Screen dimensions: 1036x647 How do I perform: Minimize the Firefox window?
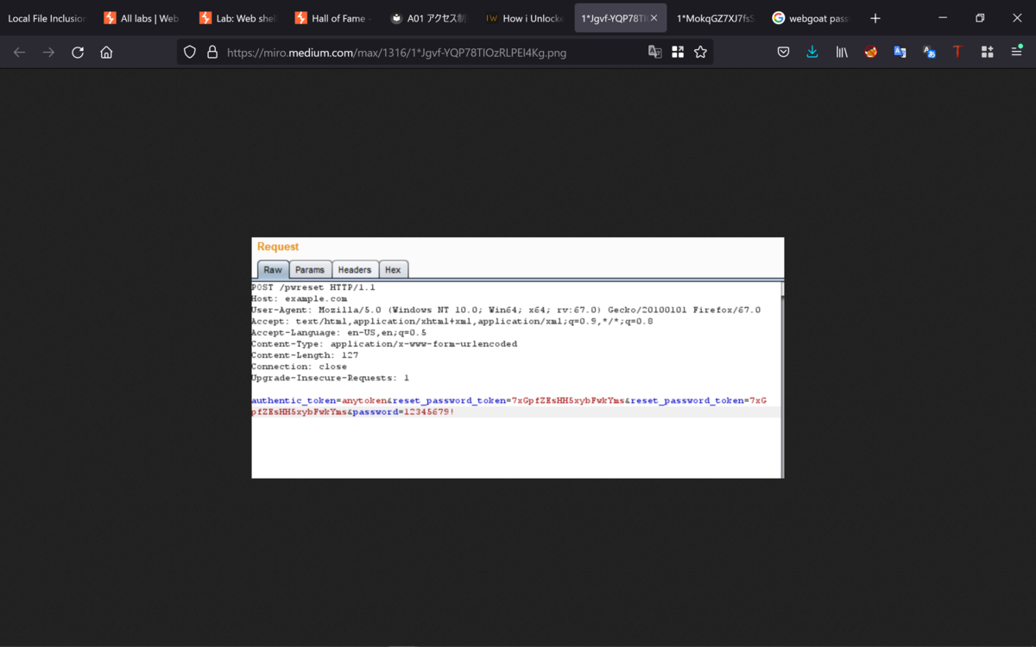coord(943,18)
